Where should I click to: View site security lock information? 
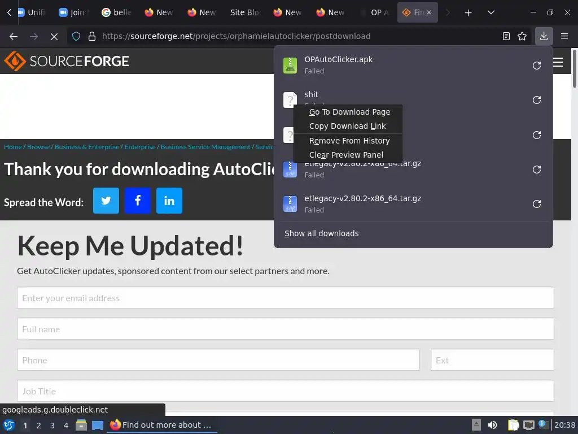pyautogui.click(x=92, y=36)
